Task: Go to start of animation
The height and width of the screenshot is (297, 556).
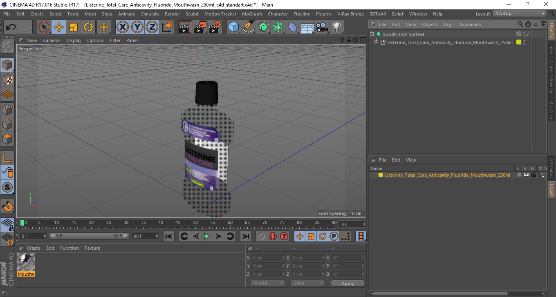Action: point(169,236)
